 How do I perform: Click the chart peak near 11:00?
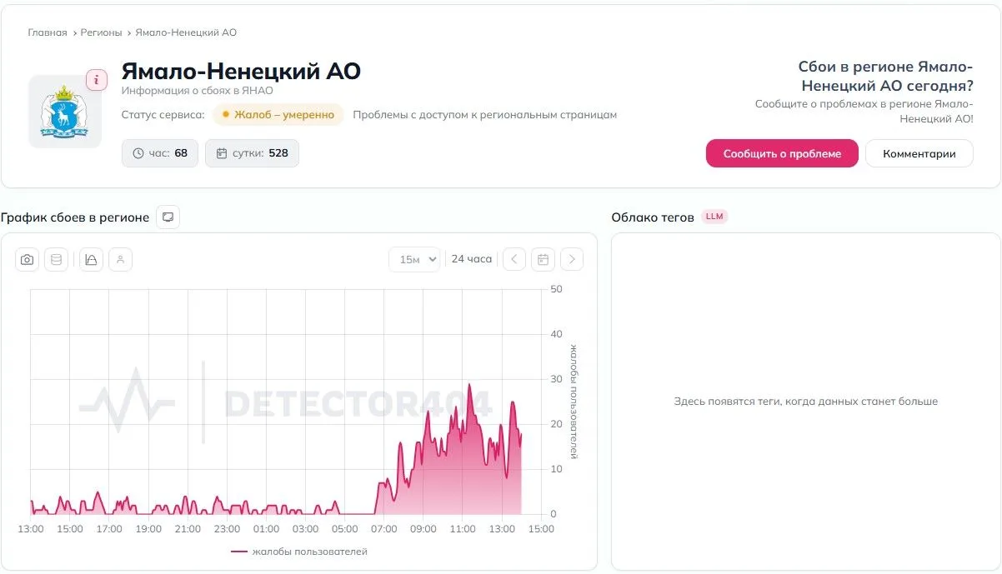pos(469,385)
